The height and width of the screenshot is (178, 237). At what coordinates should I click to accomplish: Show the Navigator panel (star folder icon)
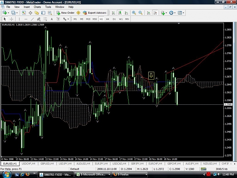(37, 13)
